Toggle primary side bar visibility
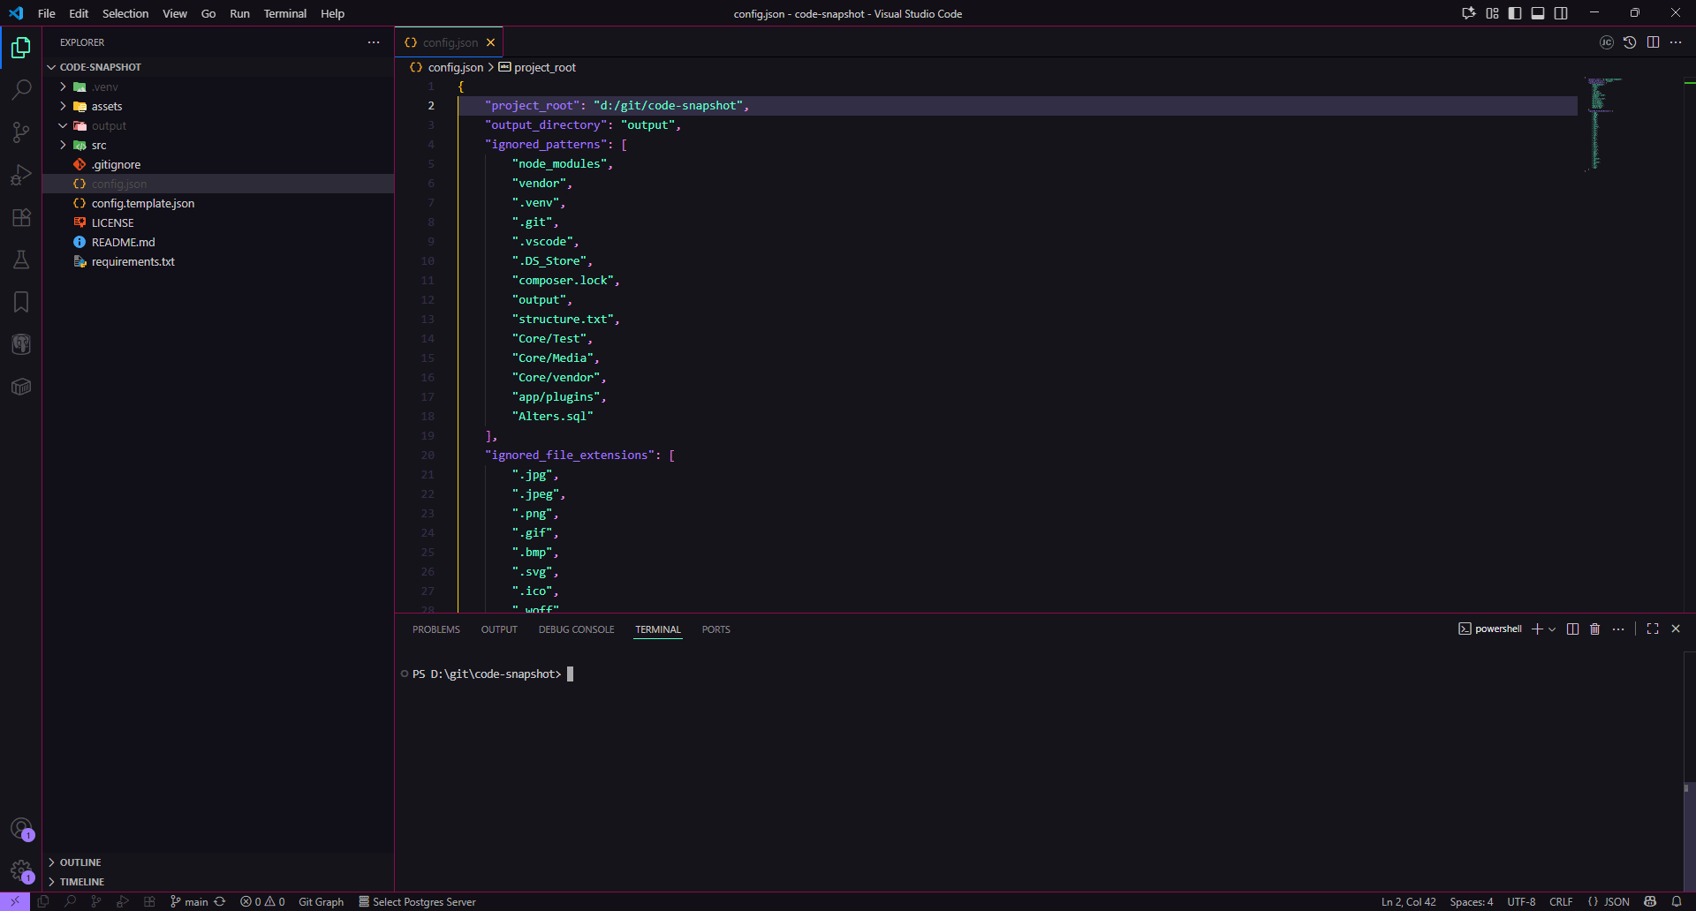This screenshot has width=1696, height=911. tap(1515, 13)
